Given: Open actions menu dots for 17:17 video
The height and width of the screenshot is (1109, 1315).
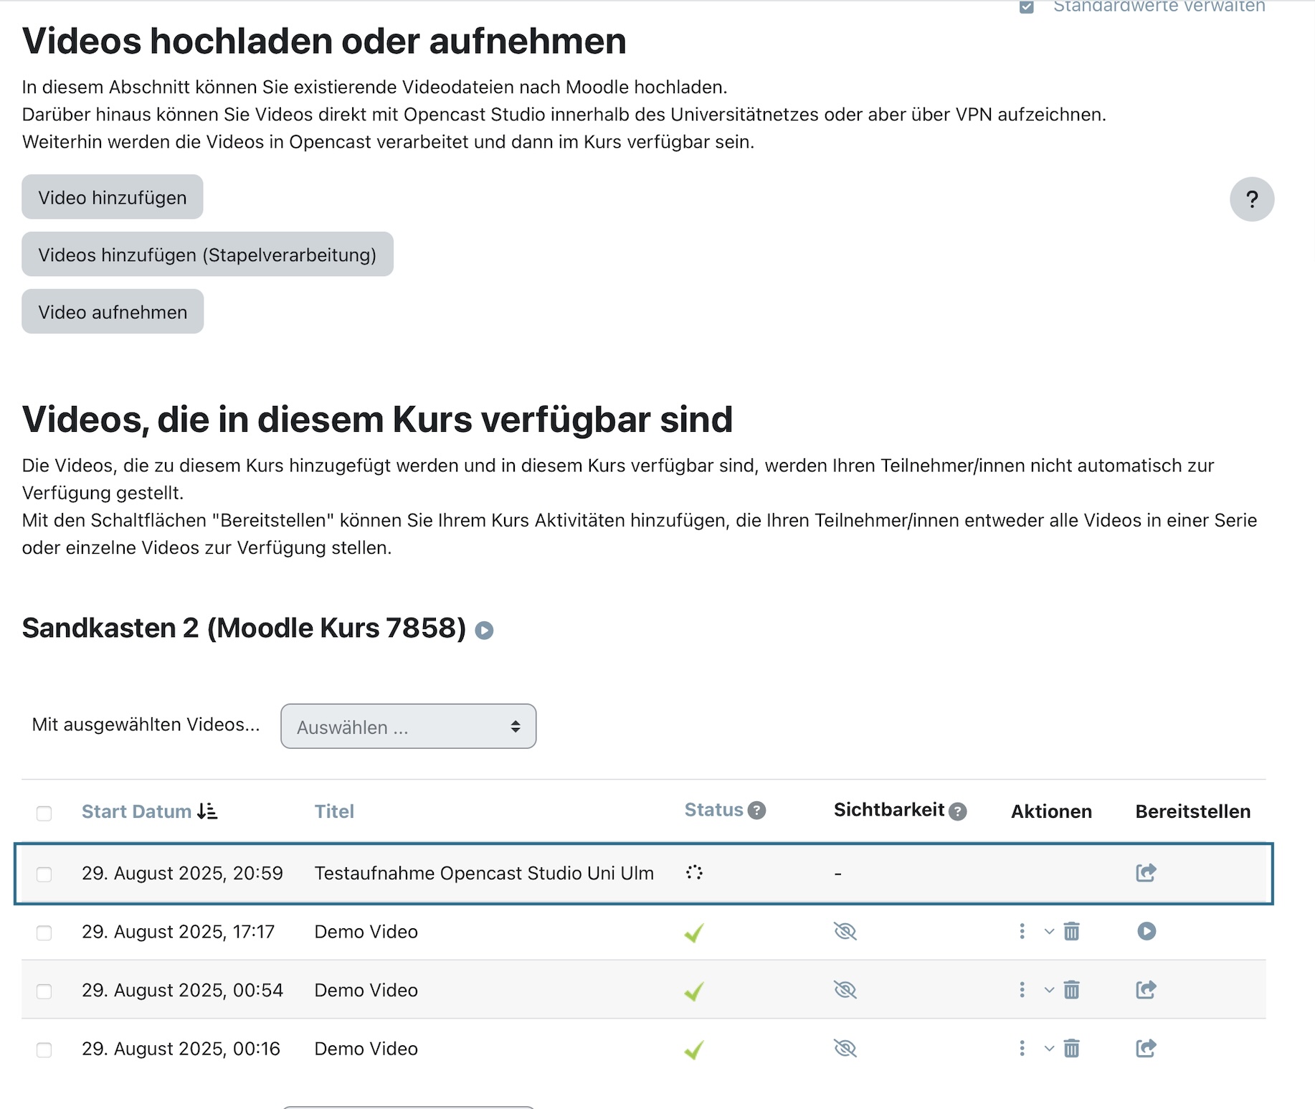Looking at the screenshot, I should tap(1022, 932).
